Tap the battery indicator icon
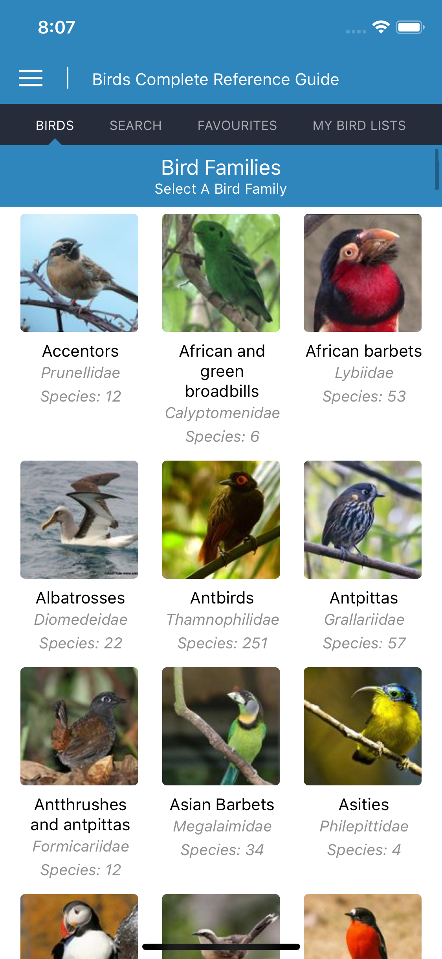 click(410, 27)
